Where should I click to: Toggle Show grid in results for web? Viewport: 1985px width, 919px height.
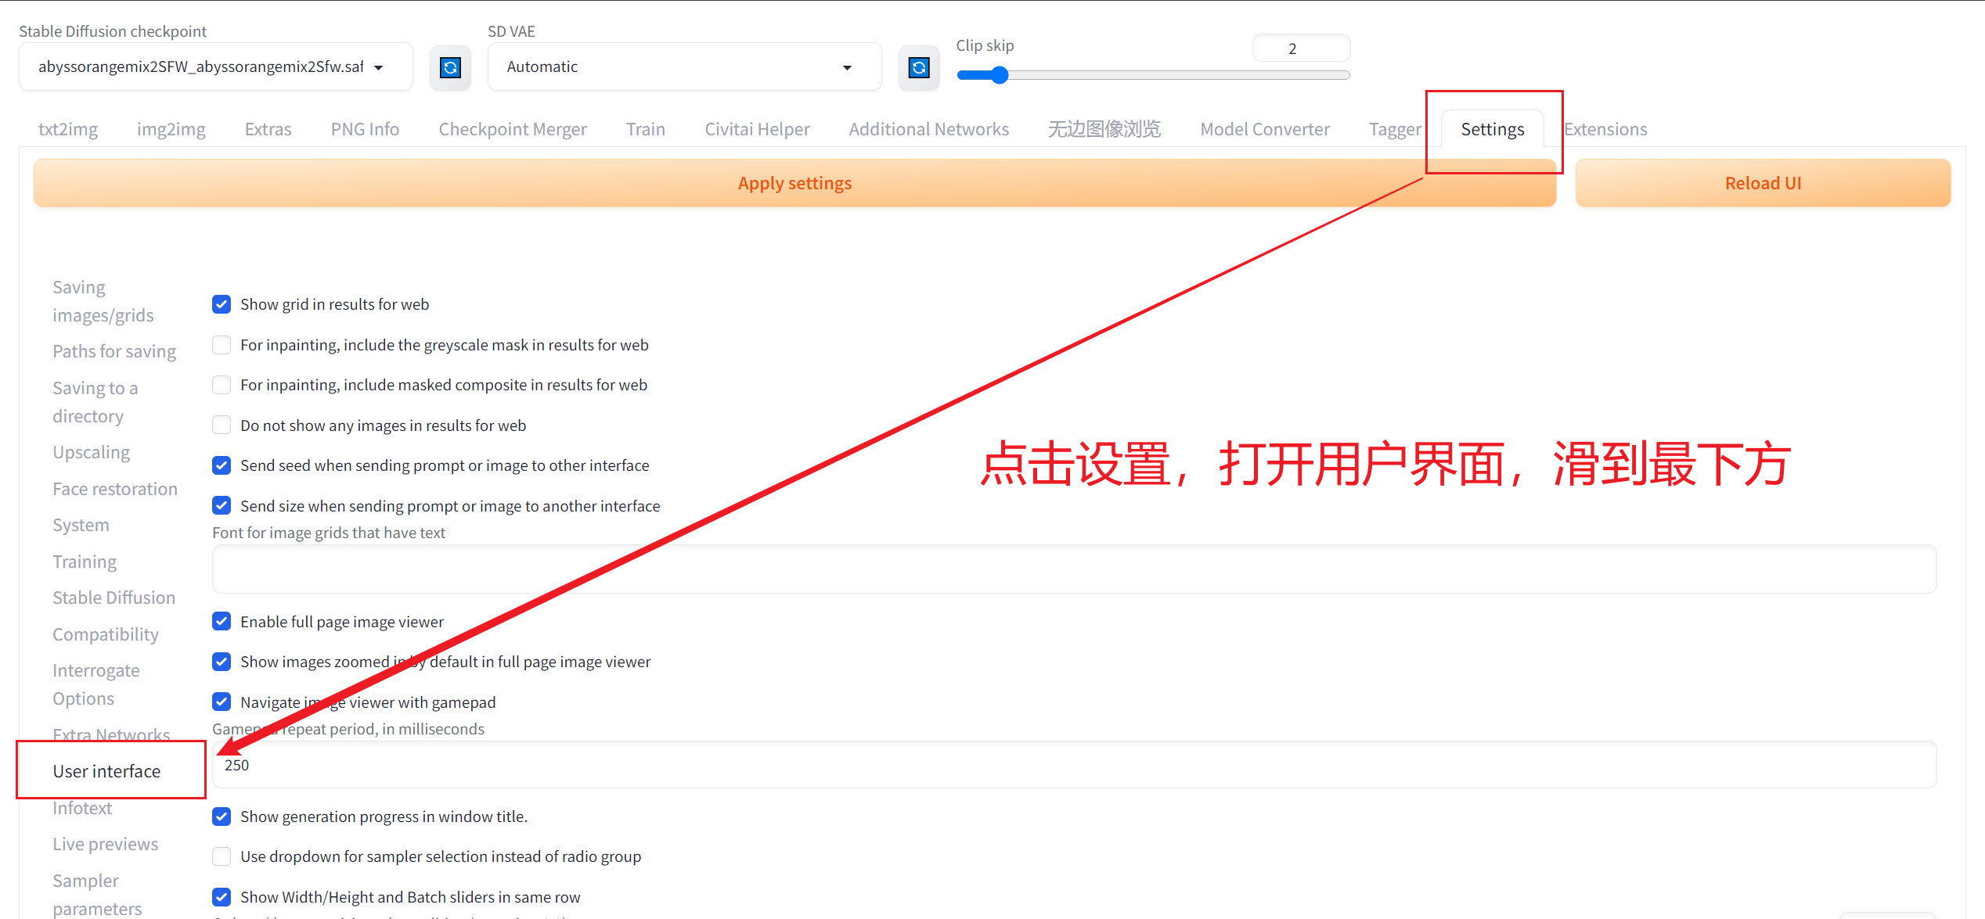(220, 303)
